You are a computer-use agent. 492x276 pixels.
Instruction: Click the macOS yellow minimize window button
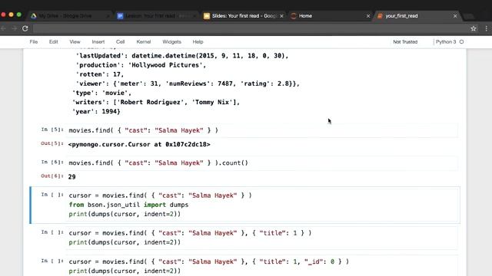(x=11, y=15)
